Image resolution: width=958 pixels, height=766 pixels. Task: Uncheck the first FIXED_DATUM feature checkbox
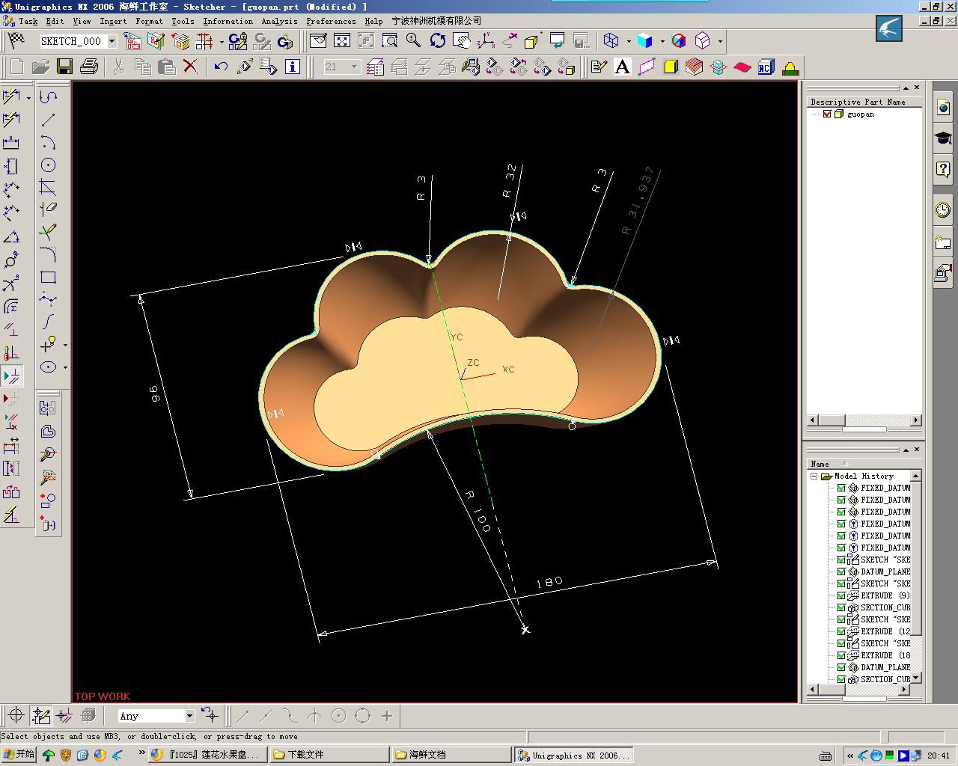[841, 488]
